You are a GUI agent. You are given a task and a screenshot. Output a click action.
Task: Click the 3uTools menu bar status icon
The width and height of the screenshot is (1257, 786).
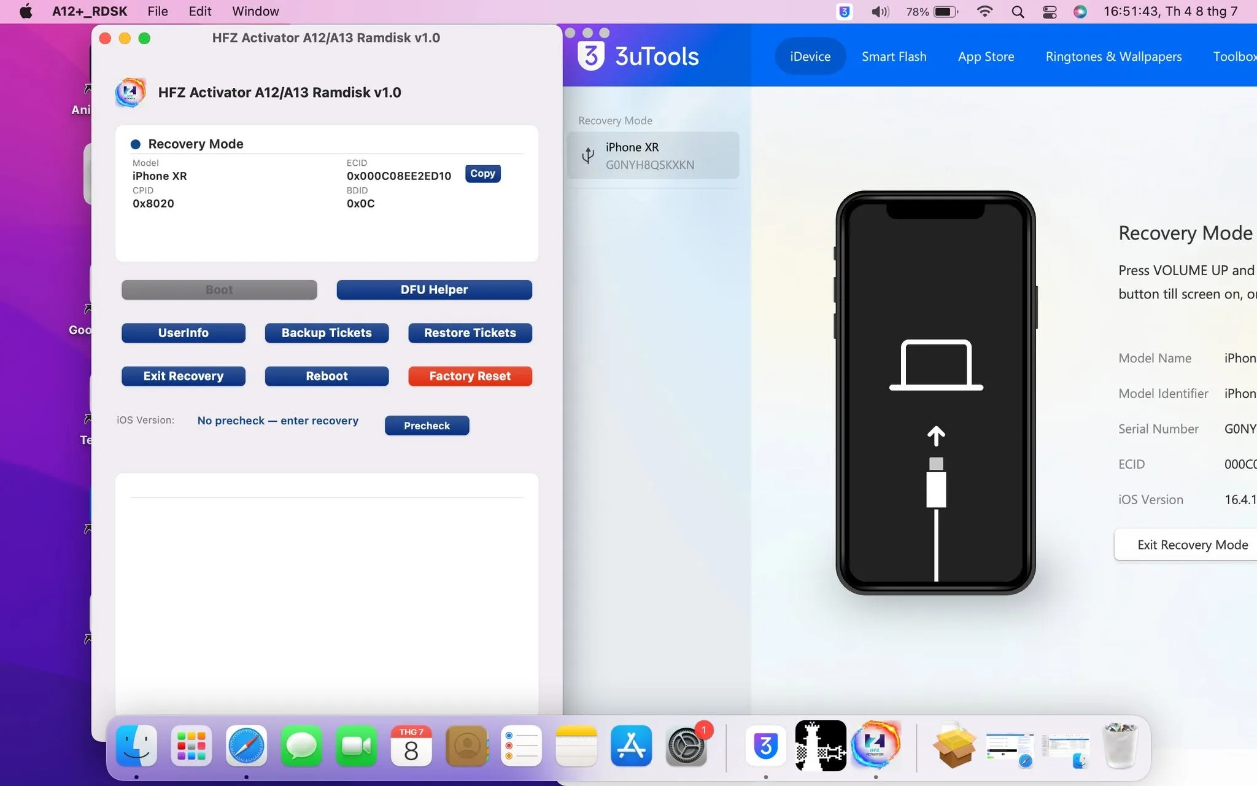[x=845, y=11]
